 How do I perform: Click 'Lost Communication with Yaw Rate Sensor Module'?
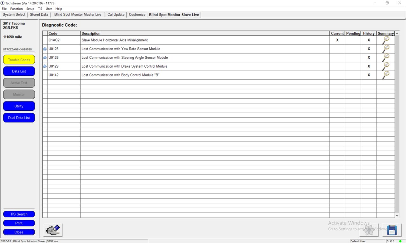pyautogui.click(x=121, y=49)
